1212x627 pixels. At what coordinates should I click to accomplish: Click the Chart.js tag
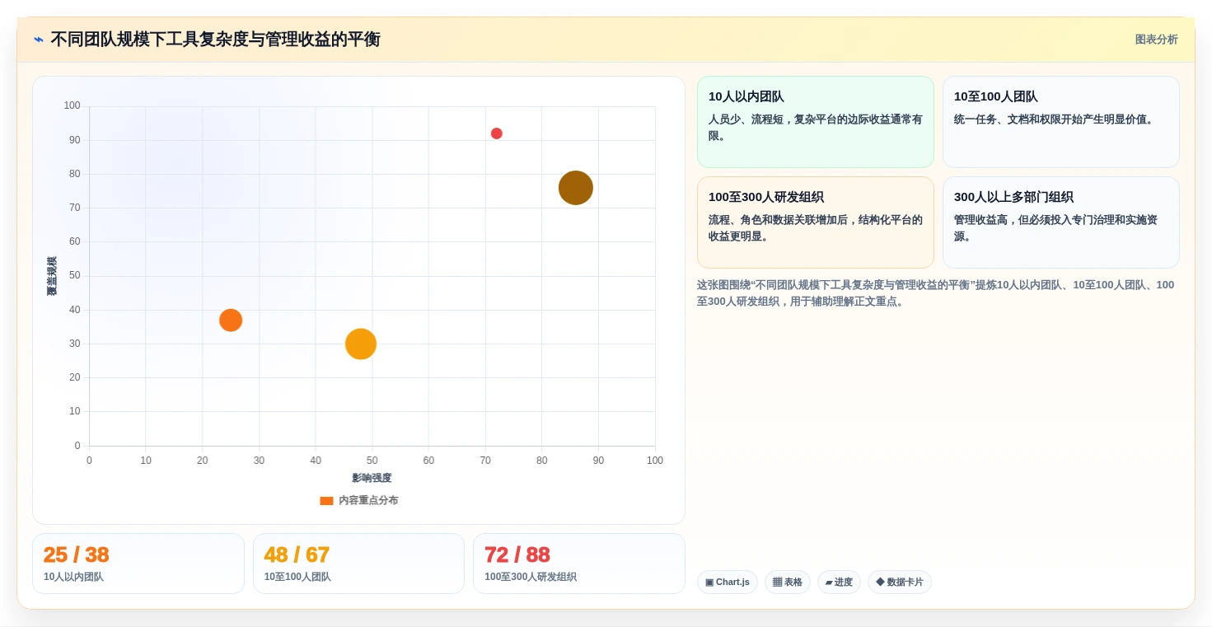coord(728,583)
